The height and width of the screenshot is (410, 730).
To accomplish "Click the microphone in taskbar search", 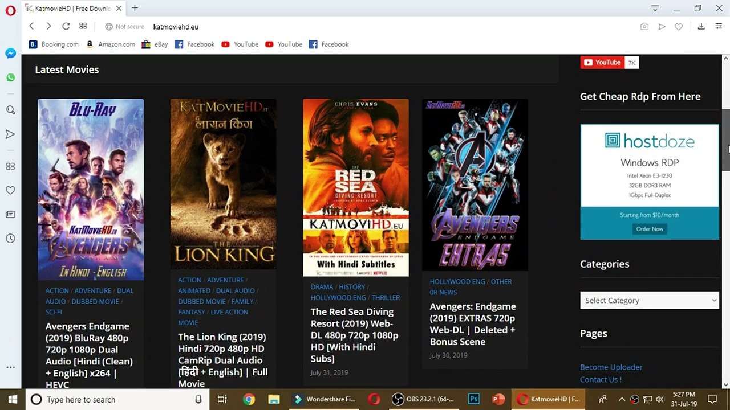I will point(198,399).
